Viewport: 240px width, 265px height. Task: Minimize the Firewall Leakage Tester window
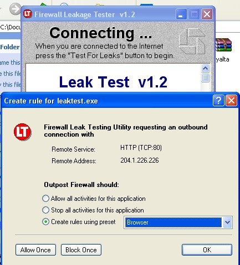point(181,14)
